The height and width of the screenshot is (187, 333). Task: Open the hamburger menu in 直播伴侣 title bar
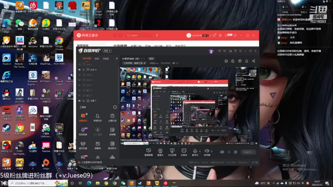click(241, 51)
